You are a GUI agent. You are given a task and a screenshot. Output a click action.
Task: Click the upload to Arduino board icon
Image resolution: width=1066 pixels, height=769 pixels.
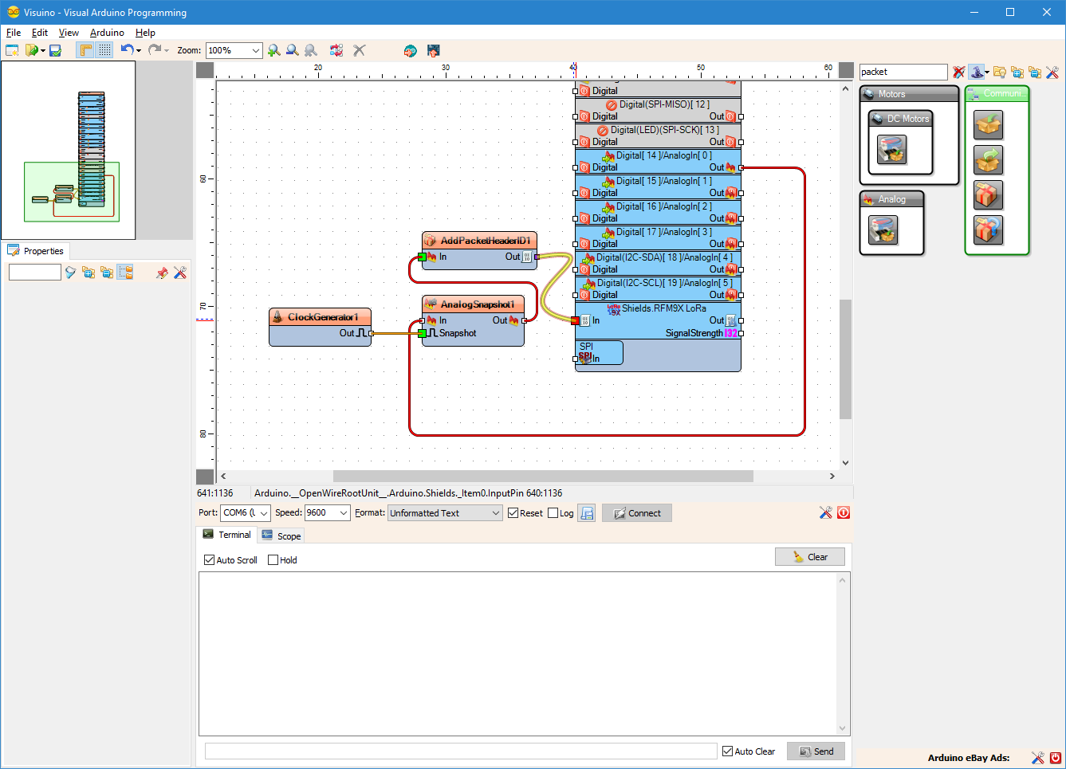(x=434, y=50)
